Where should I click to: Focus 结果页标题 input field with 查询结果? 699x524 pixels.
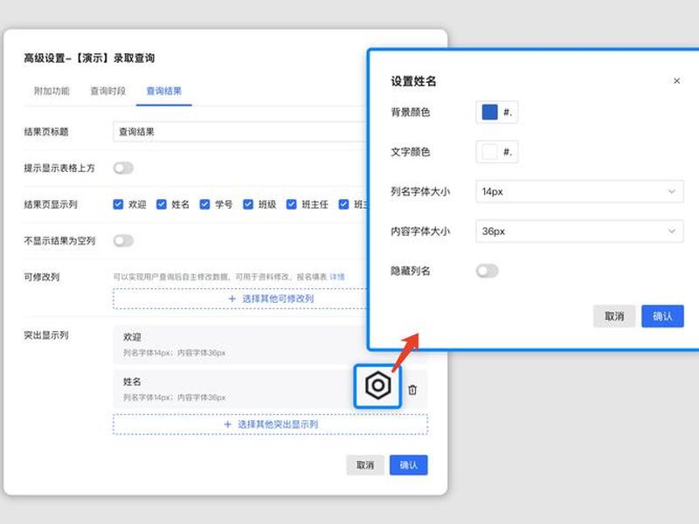point(241,132)
